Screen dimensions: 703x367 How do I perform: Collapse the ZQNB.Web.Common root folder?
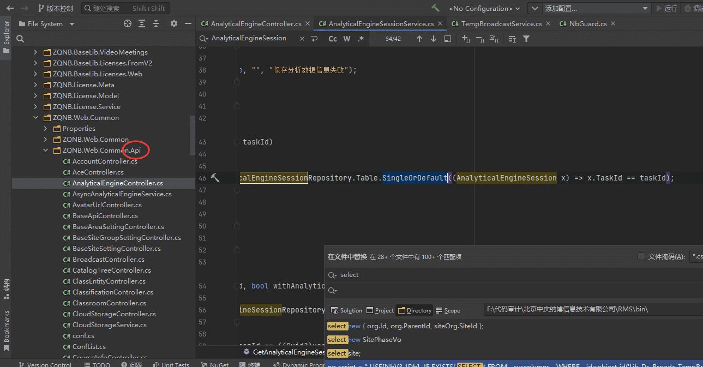36,118
